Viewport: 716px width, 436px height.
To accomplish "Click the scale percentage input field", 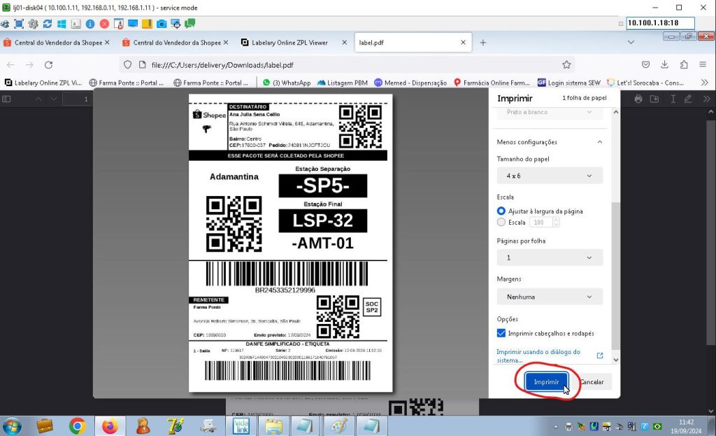I will point(540,222).
